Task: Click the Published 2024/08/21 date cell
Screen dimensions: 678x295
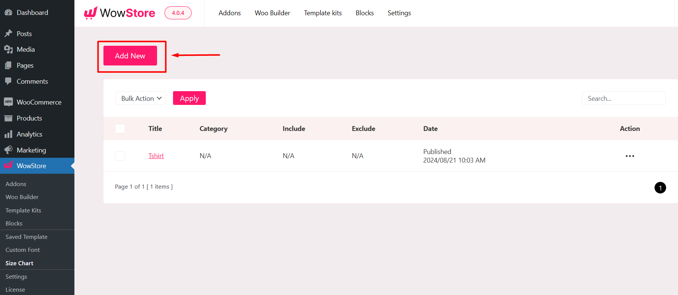Action: (454, 156)
